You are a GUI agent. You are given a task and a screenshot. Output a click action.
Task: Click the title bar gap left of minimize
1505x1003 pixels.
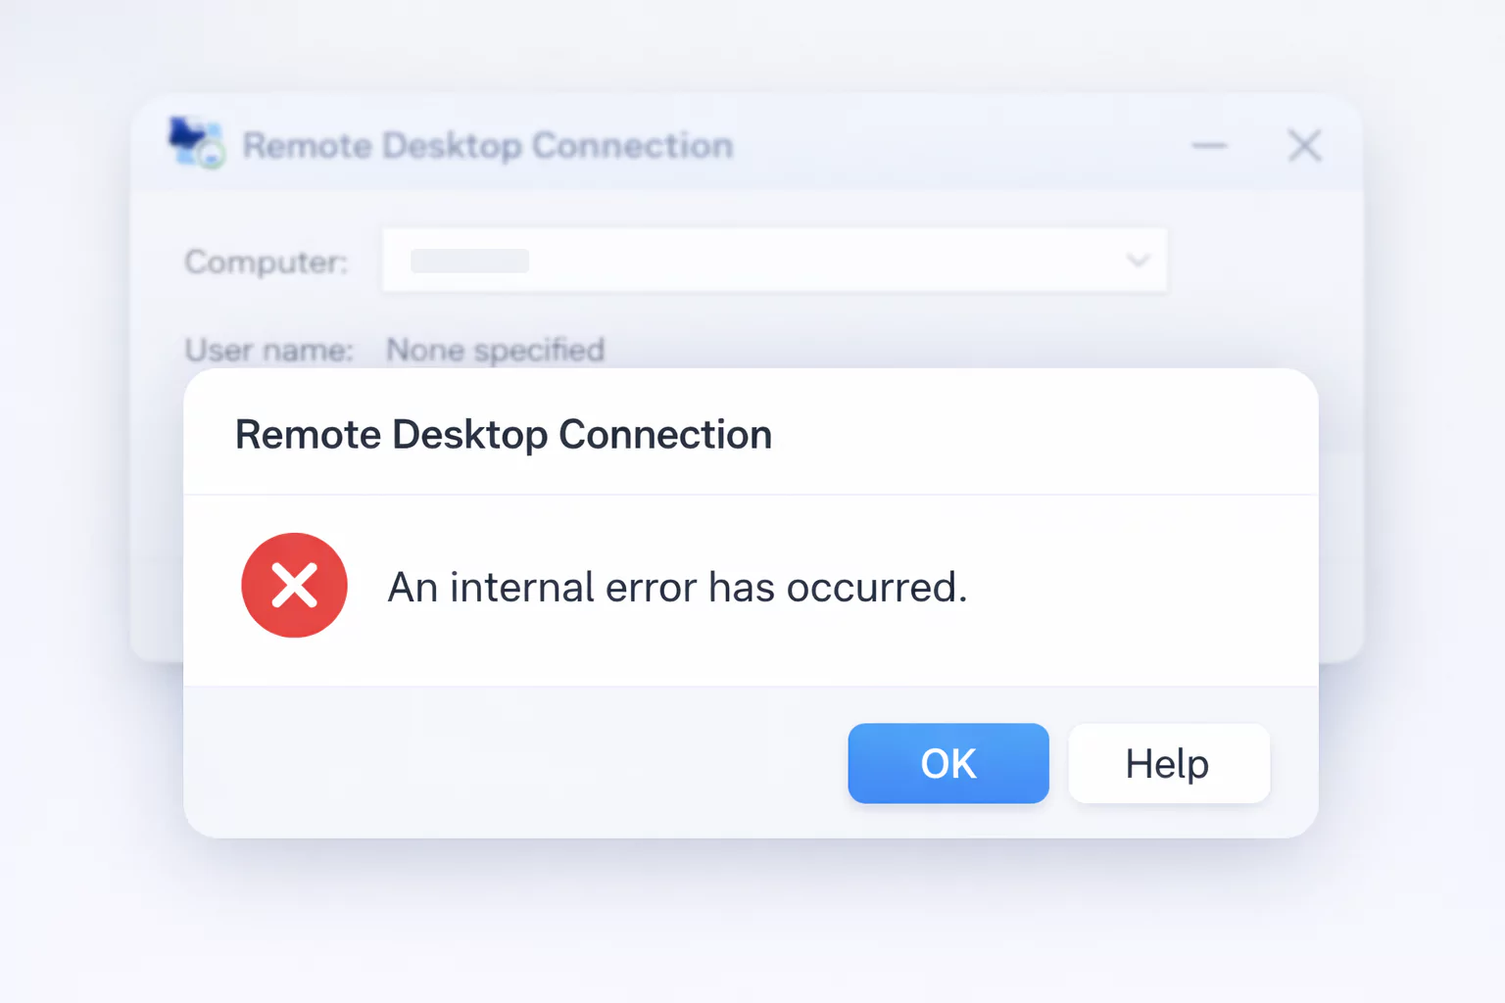pyautogui.click(x=960, y=146)
